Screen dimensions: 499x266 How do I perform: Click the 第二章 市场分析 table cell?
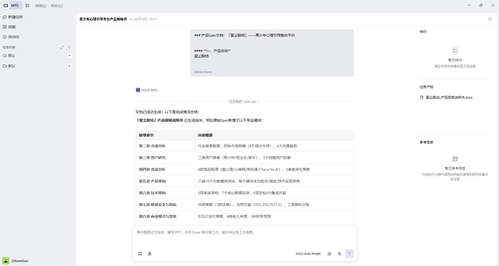coord(165,146)
